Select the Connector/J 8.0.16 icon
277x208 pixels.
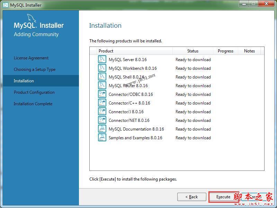pos(102,111)
